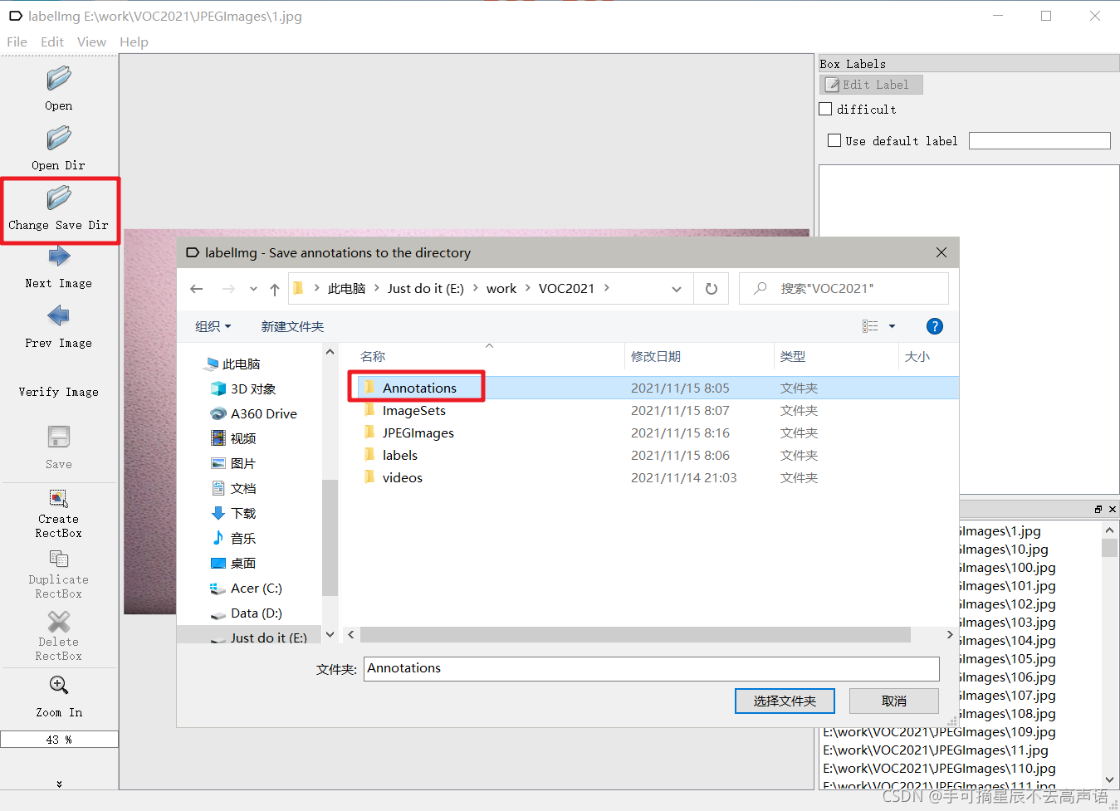Open the Edit menu
The image size is (1120, 811).
[x=52, y=42]
